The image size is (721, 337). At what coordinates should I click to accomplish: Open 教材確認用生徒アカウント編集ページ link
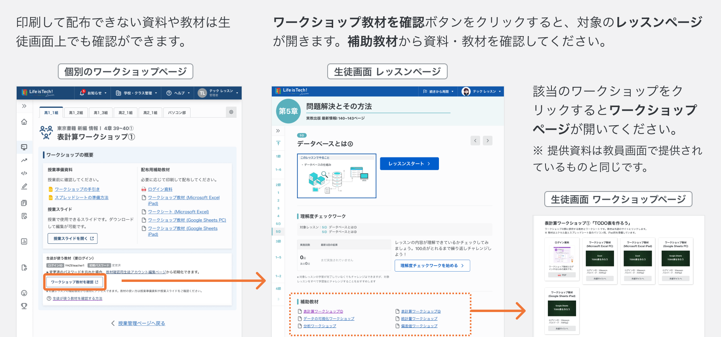click(x=136, y=272)
